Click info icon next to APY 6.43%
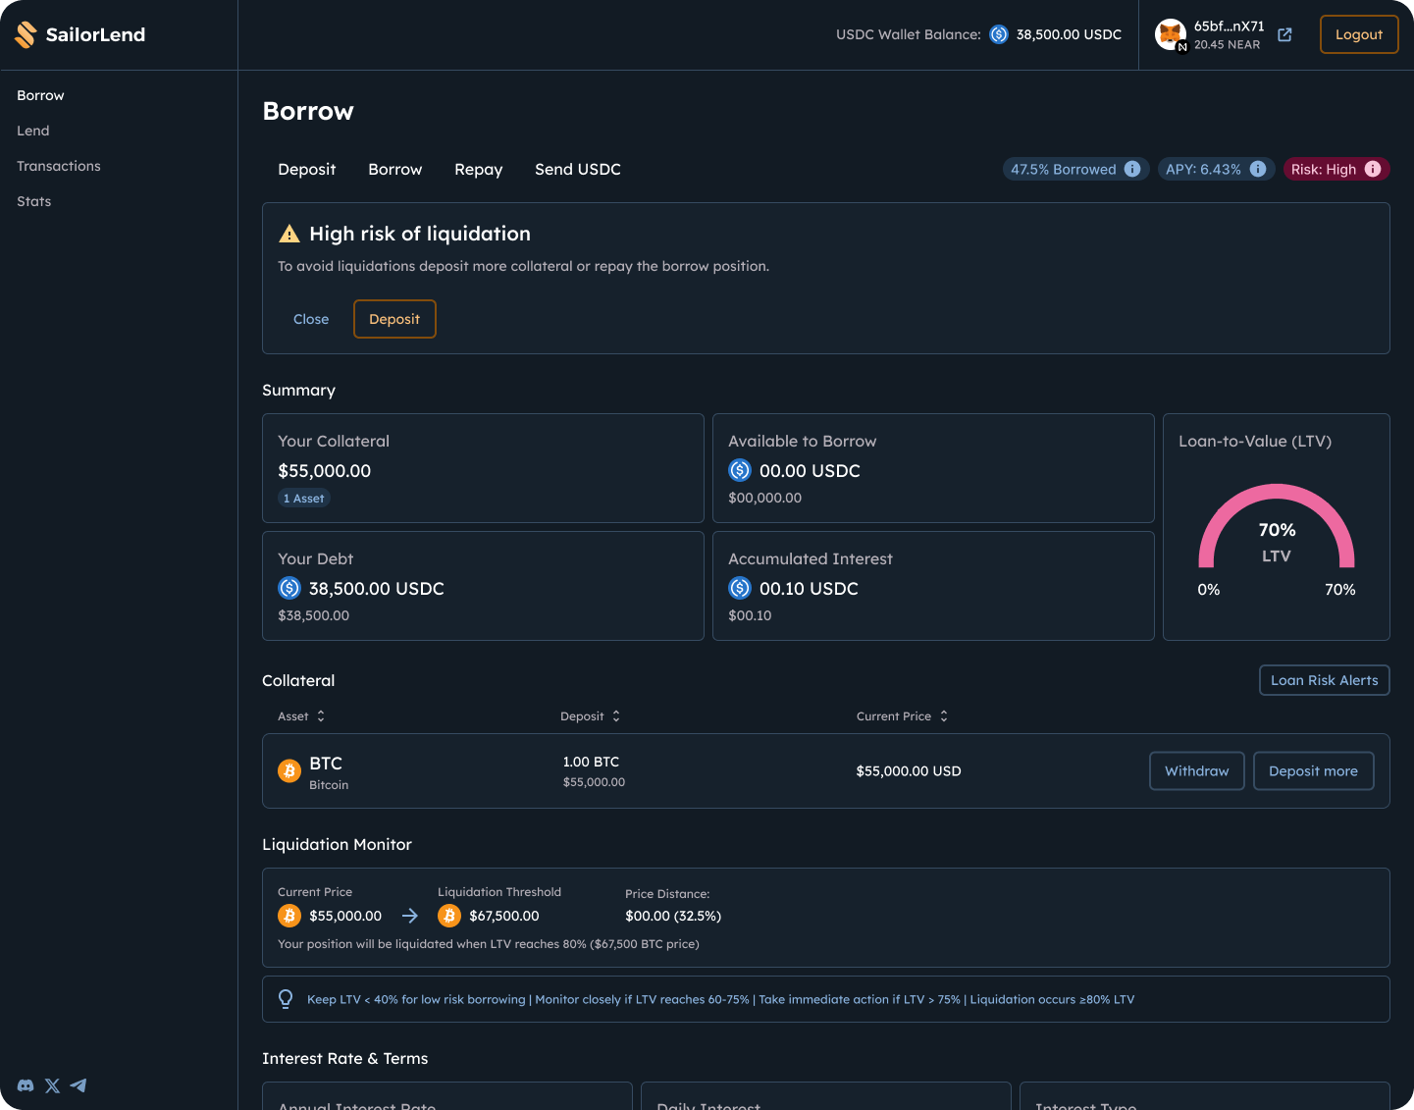The image size is (1414, 1110). pos(1257,169)
